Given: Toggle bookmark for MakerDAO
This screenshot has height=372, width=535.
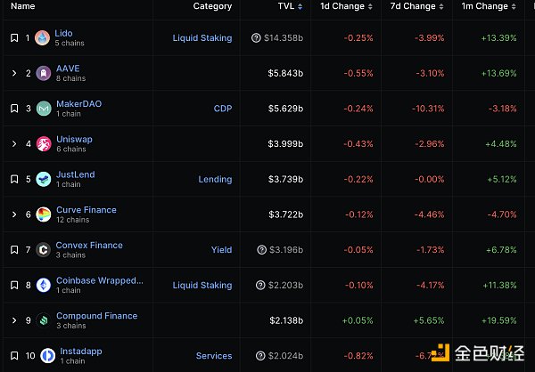Looking at the screenshot, I should [14, 109].
